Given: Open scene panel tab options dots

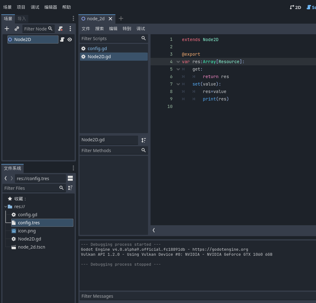Looking at the screenshot, I should pyautogui.click(x=73, y=19).
